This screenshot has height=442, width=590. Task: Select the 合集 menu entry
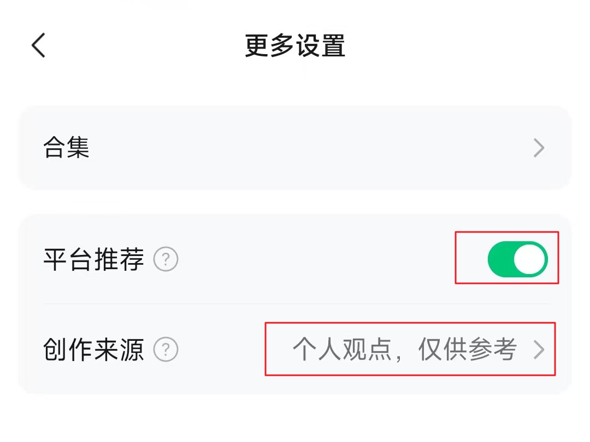click(x=295, y=148)
